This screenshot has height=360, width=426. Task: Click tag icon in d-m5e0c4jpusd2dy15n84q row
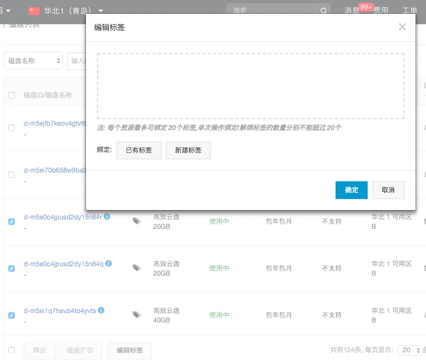(137, 268)
